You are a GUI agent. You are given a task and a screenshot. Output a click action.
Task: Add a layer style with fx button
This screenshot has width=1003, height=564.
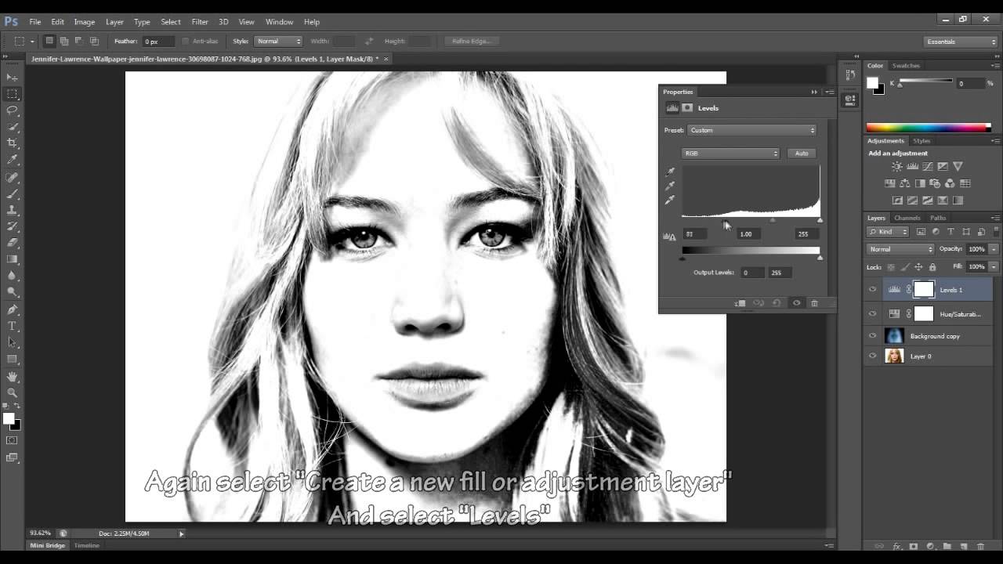pos(896,546)
